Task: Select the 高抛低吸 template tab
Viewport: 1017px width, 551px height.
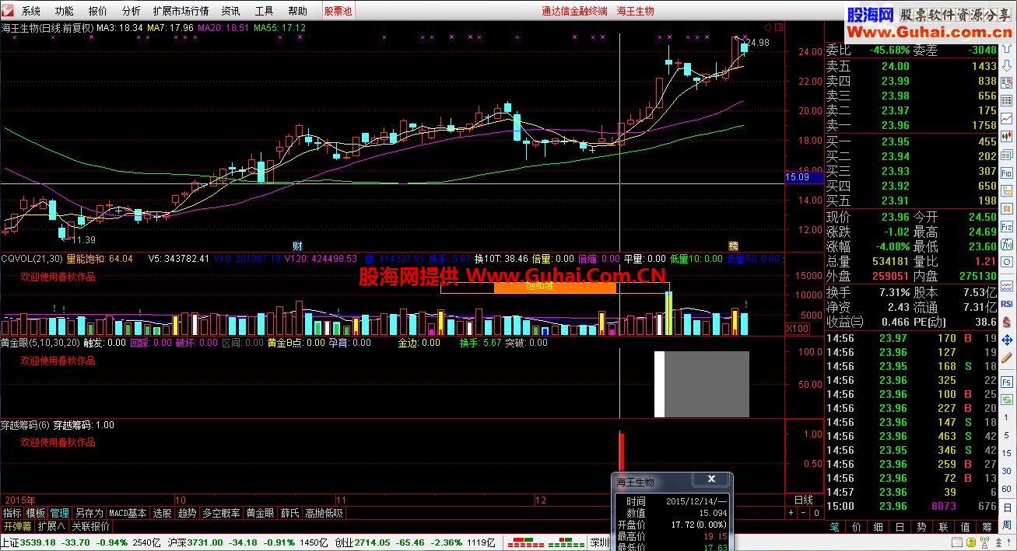Action: click(324, 513)
